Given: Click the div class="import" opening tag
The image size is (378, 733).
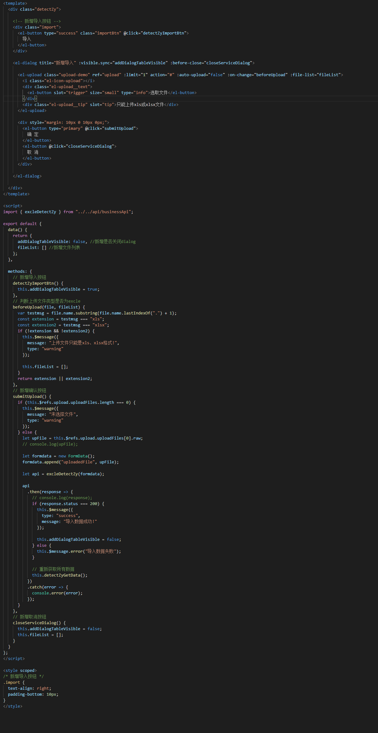Looking at the screenshot, I should click(37, 27).
